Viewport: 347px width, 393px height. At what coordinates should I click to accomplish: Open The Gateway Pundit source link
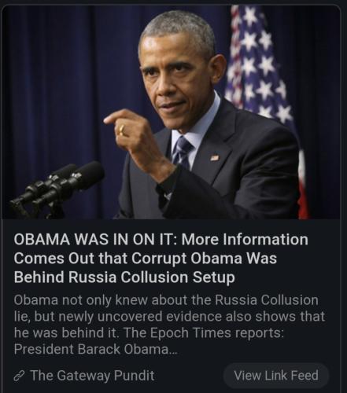(92, 376)
